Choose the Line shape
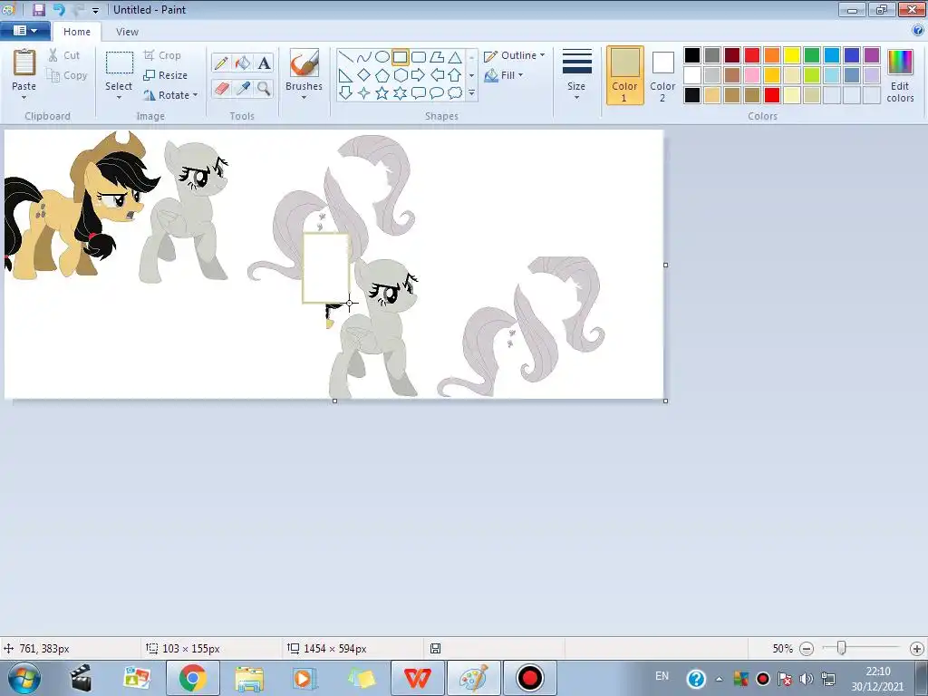This screenshot has height=696, width=928. point(346,57)
